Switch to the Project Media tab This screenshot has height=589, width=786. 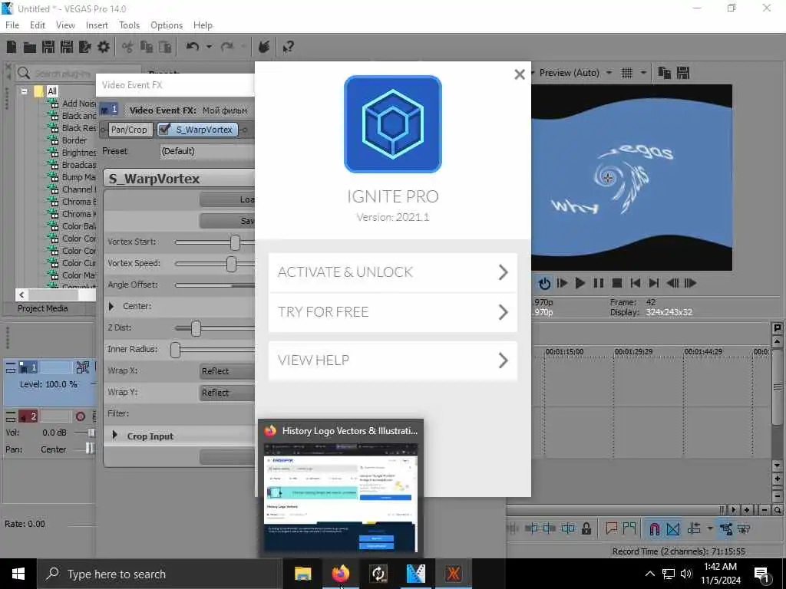point(43,308)
